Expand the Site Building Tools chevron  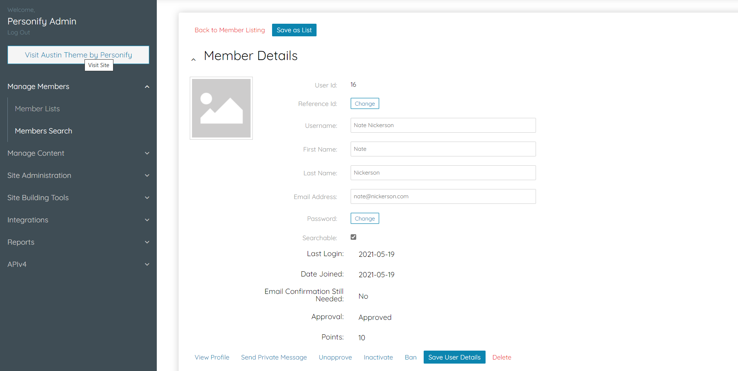(147, 198)
